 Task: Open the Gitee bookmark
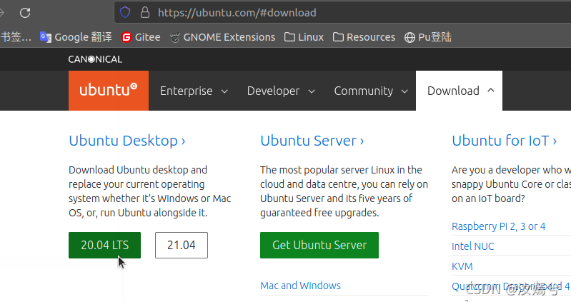(141, 37)
